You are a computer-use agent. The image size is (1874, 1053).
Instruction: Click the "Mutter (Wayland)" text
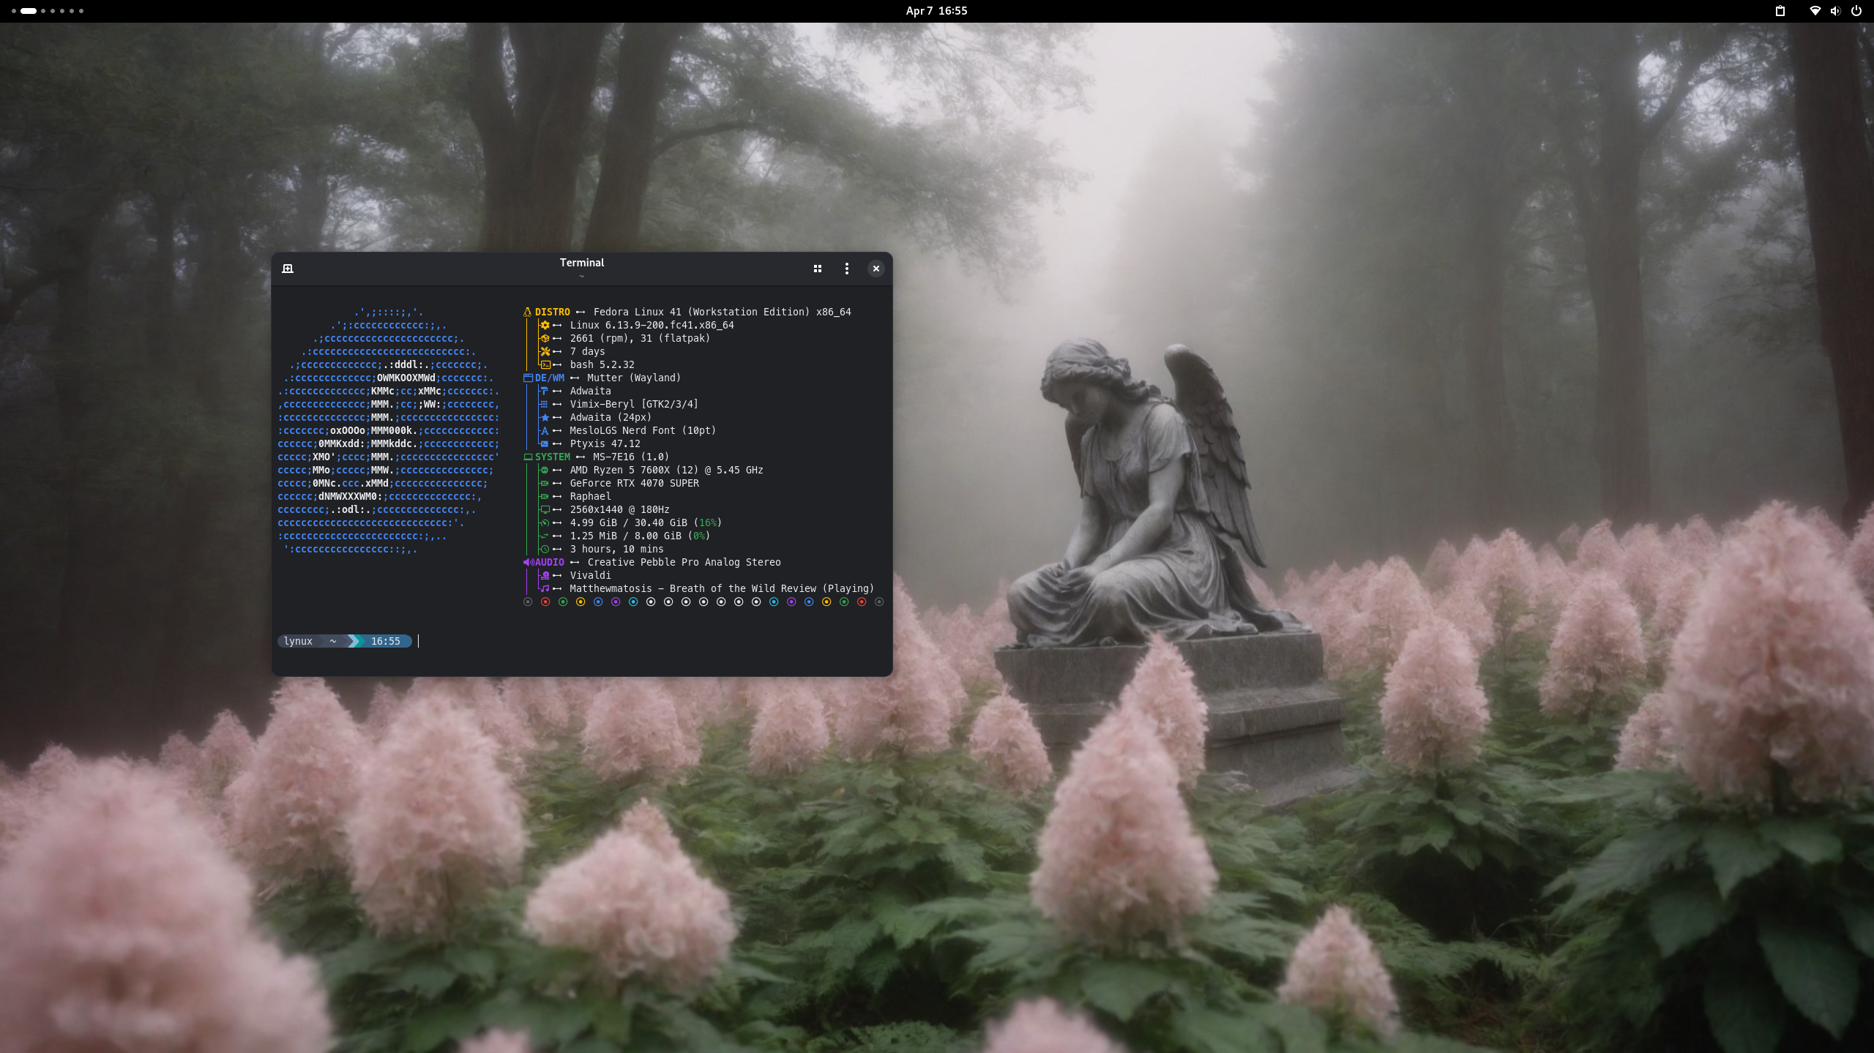point(634,378)
